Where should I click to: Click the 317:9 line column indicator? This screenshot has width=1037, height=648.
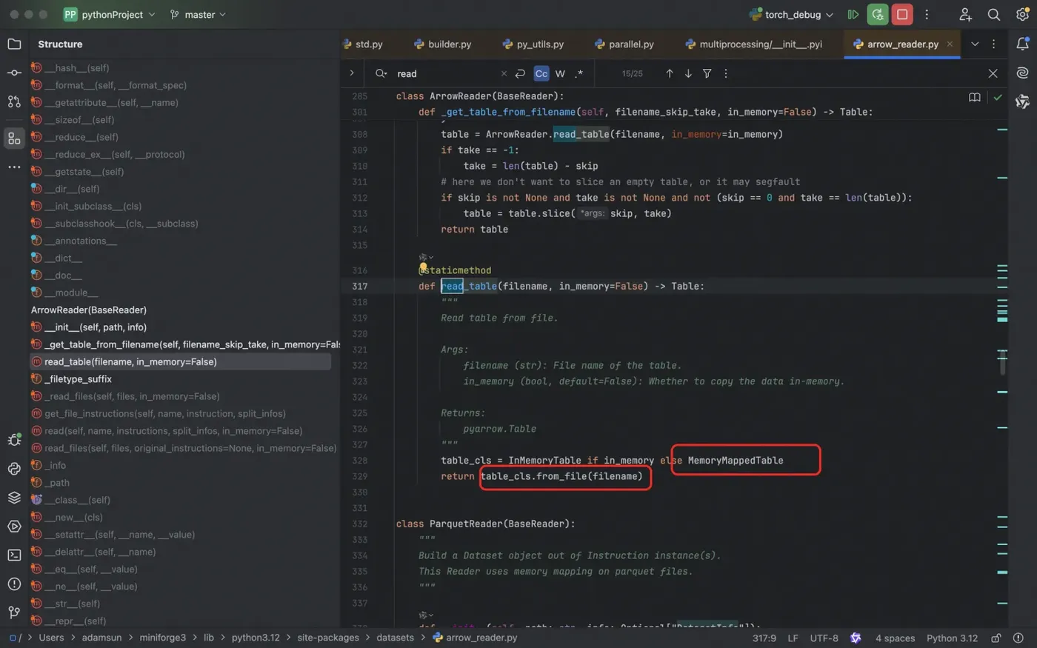click(764, 638)
